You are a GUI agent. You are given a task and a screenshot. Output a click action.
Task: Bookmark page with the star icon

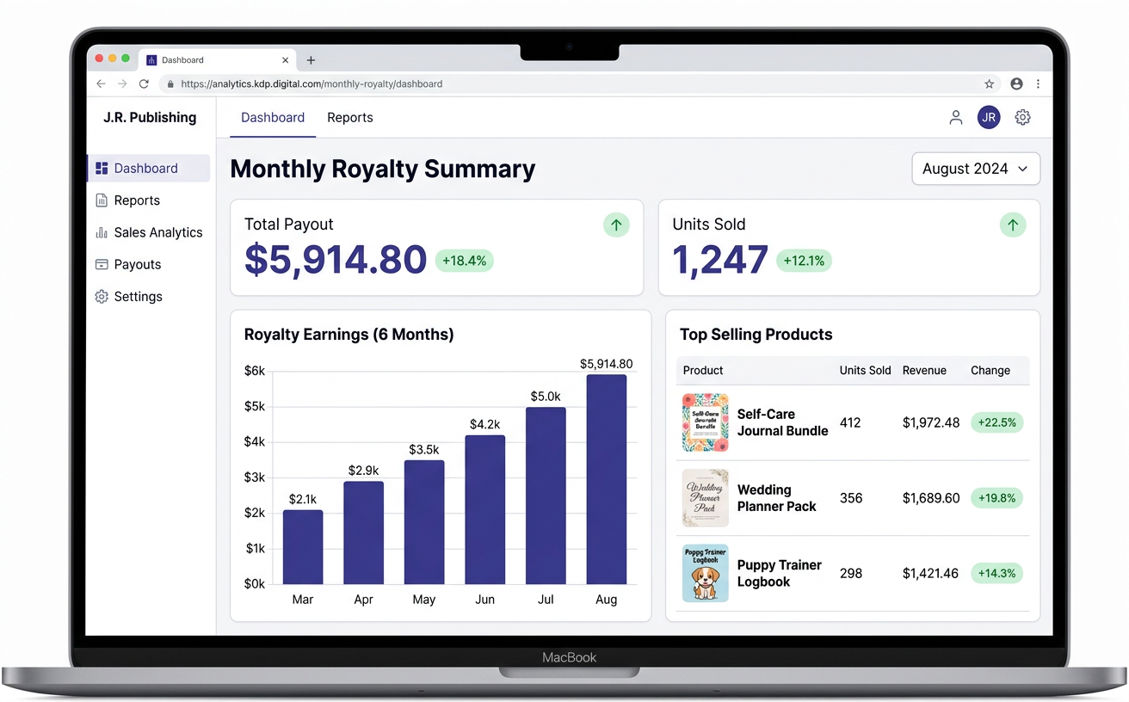(x=990, y=84)
